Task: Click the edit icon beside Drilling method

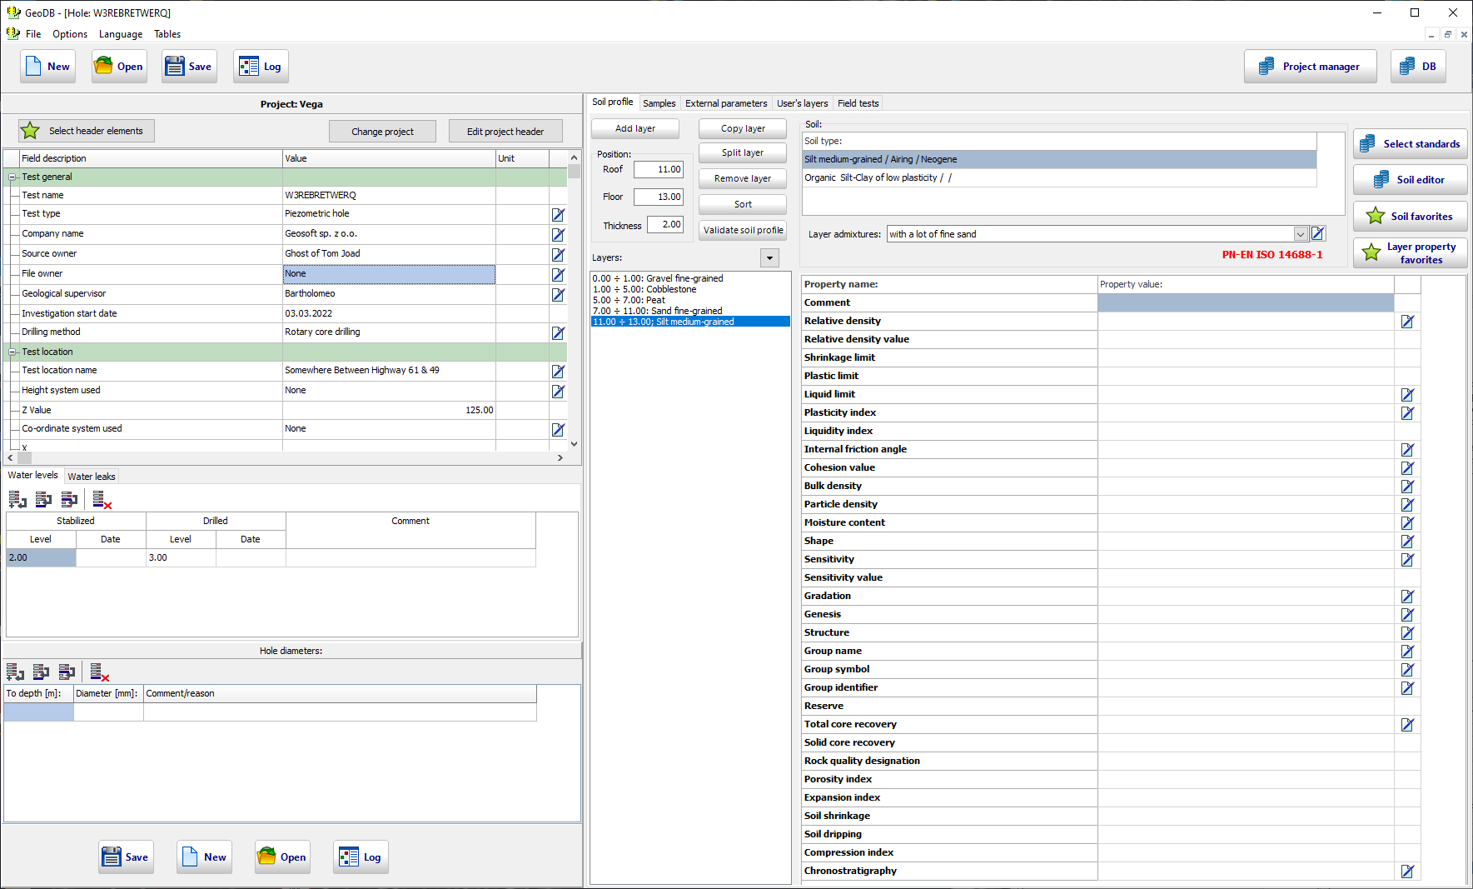Action: click(x=558, y=333)
